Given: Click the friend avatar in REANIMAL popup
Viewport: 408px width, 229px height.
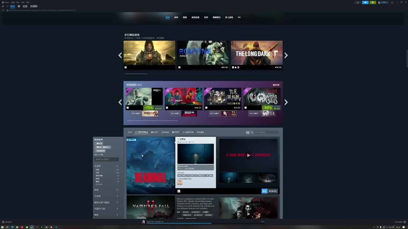Looking at the screenshot, I should tap(180, 183).
